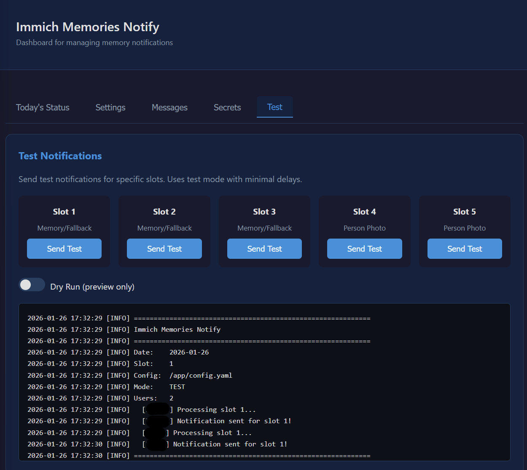Open the Messages tab
Screen dimensions: 527x470
[x=169, y=107]
